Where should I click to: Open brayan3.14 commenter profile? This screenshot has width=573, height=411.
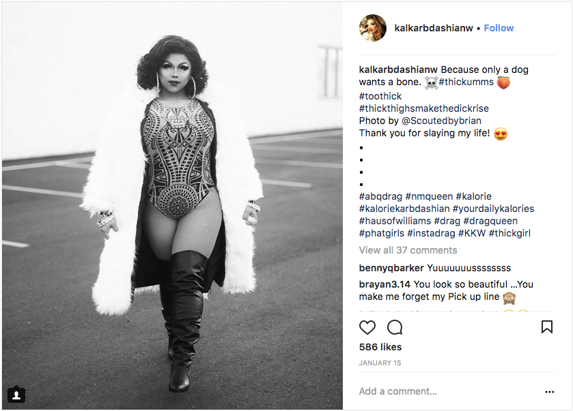tap(385, 284)
